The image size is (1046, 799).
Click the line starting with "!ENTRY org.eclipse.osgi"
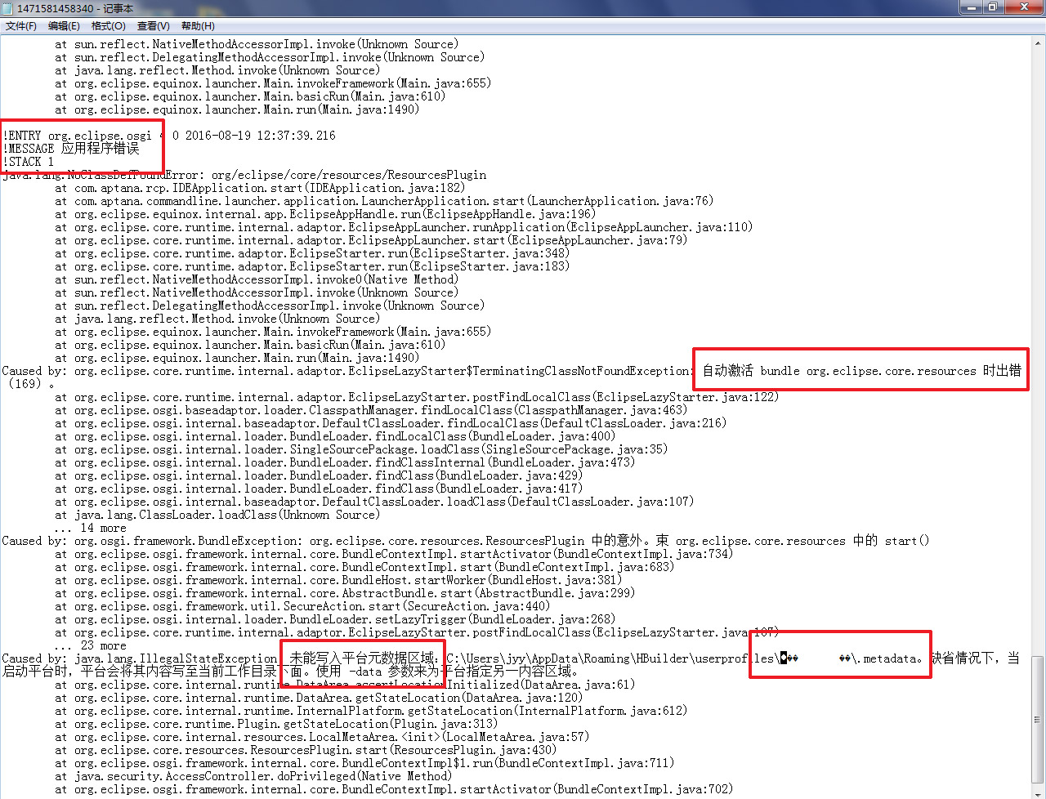[x=169, y=136]
